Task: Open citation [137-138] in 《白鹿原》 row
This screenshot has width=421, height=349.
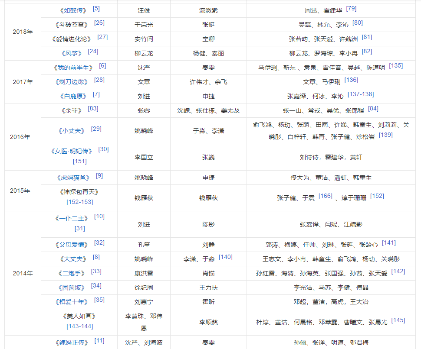Action: (360, 94)
